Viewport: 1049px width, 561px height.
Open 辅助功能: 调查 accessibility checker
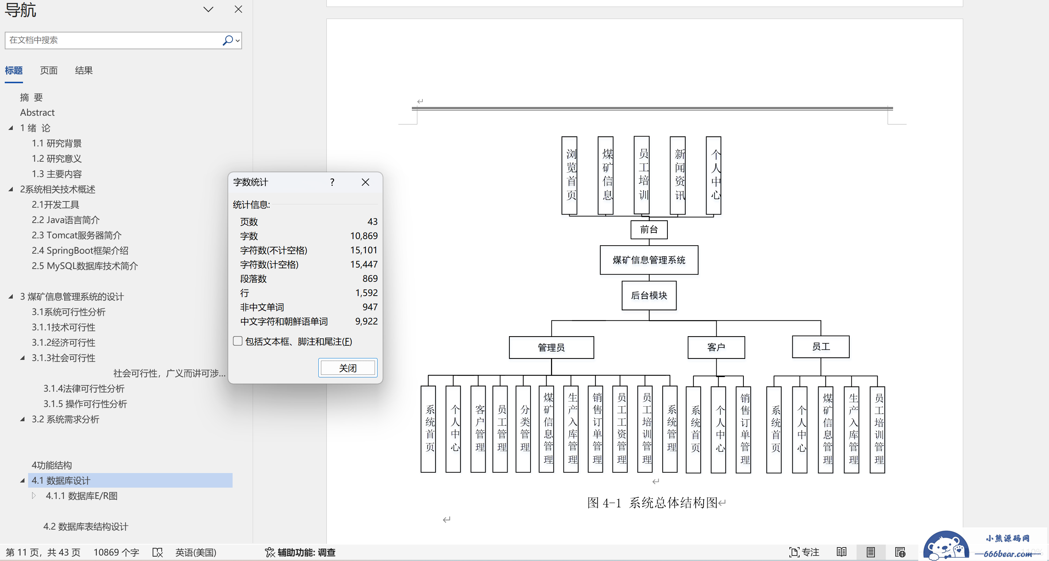[x=300, y=553]
